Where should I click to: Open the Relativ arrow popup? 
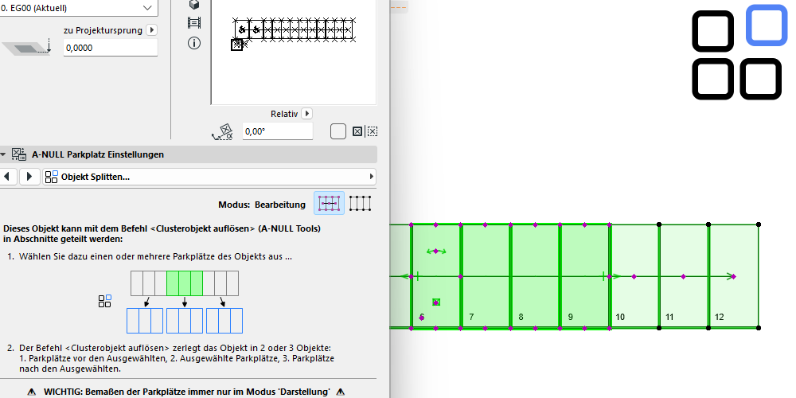307,114
